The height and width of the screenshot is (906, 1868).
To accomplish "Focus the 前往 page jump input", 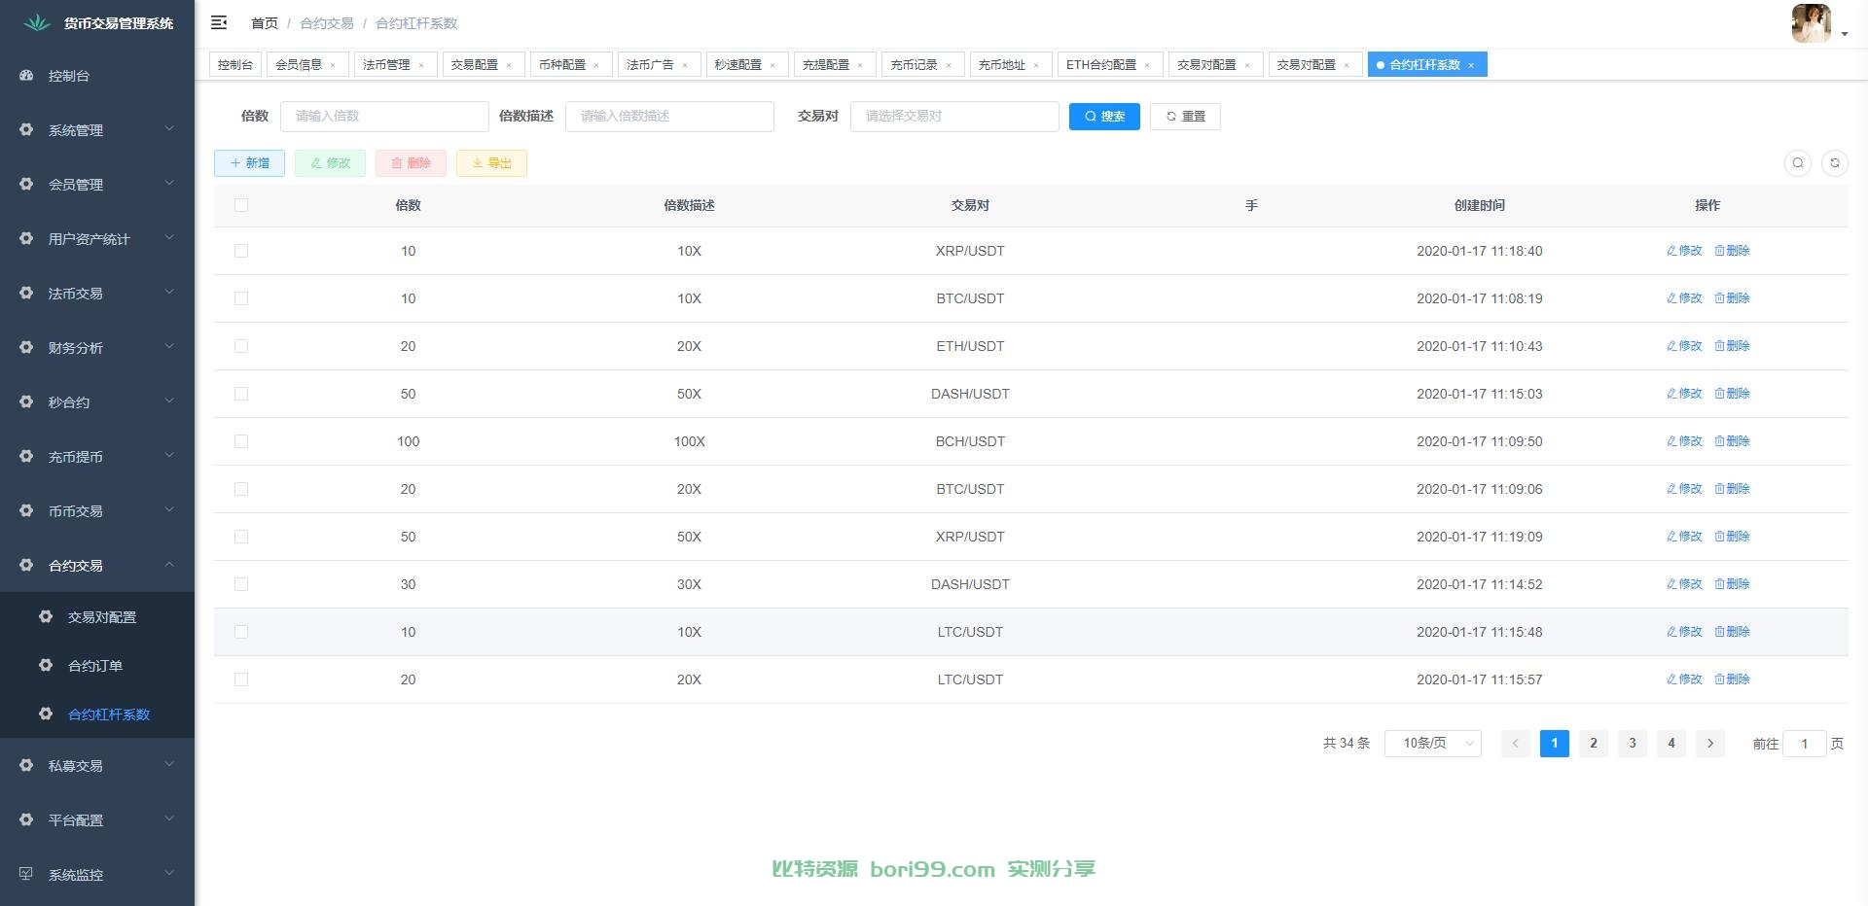I will coord(1804,744).
